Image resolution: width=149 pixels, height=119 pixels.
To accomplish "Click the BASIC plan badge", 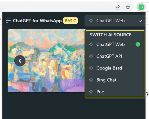I will click(x=70, y=21).
